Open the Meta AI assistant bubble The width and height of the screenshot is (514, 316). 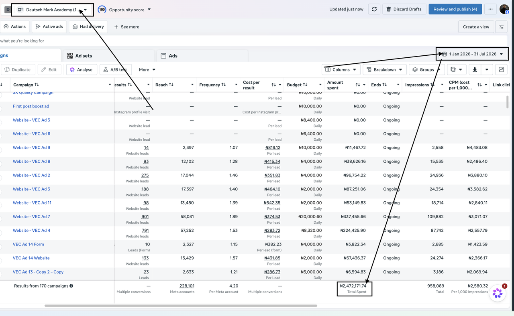(498, 293)
